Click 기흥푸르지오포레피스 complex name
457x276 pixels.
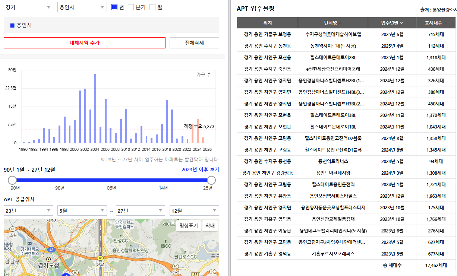point(333,254)
